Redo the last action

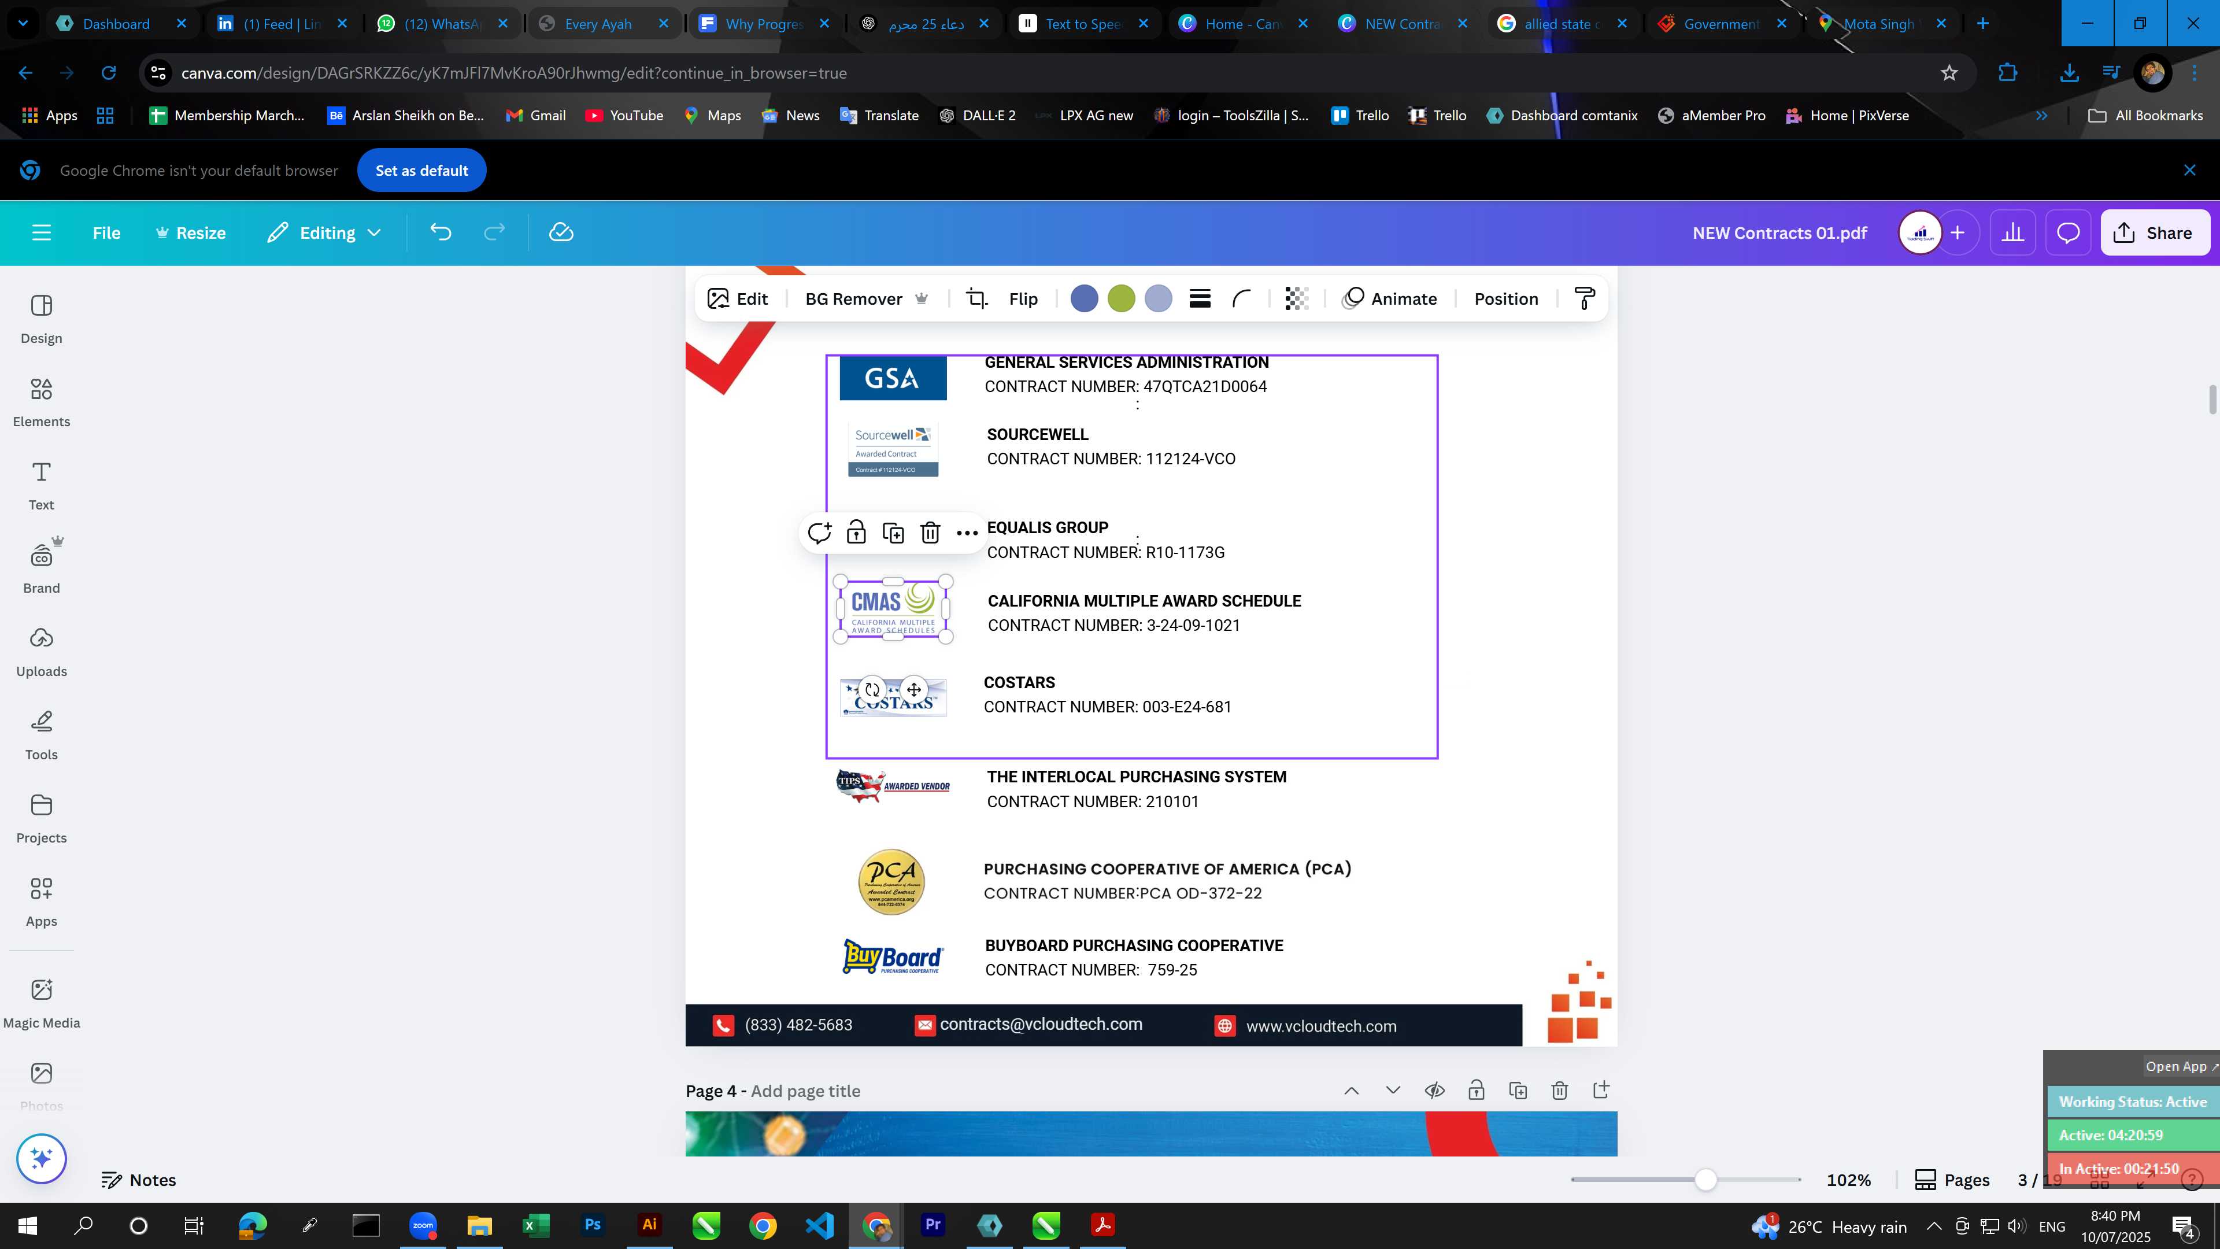494,232
